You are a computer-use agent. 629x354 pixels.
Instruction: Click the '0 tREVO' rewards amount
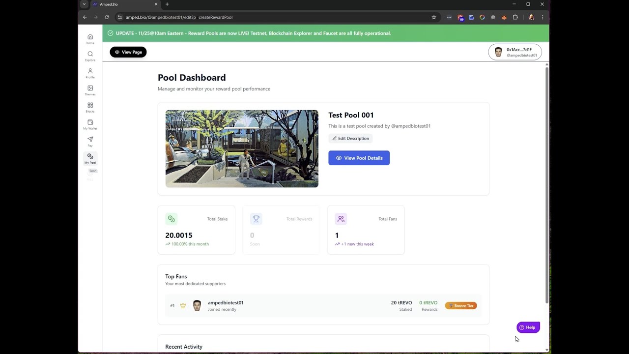point(429,303)
